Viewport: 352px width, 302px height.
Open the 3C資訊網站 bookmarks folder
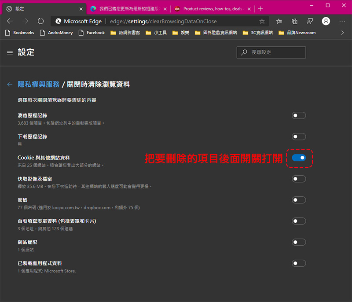(x=258, y=33)
